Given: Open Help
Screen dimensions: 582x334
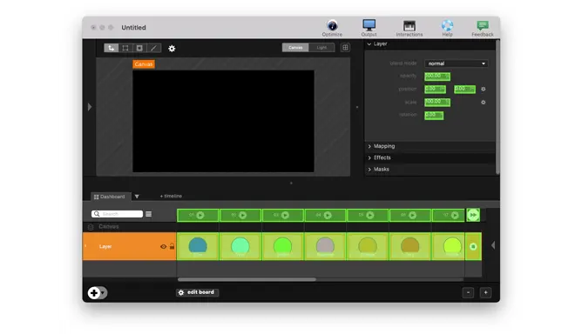Looking at the screenshot, I should 447,28.
